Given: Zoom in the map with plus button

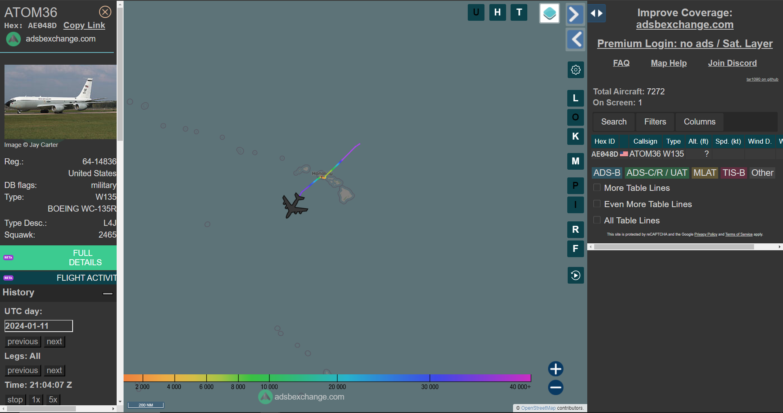Looking at the screenshot, I should (555, 369).
